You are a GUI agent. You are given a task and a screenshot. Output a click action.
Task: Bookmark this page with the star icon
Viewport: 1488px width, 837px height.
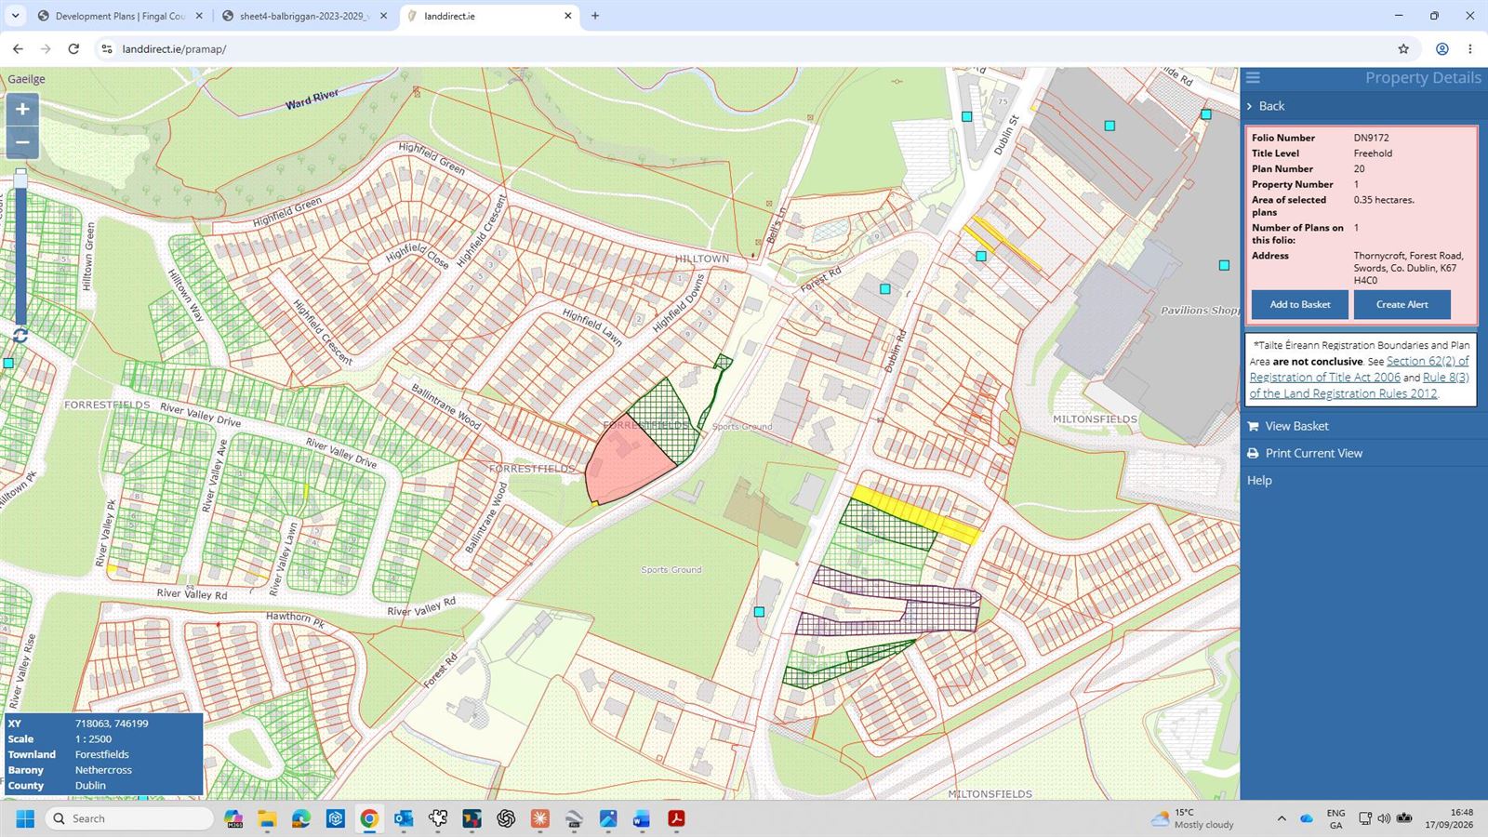click(1403, 49)
